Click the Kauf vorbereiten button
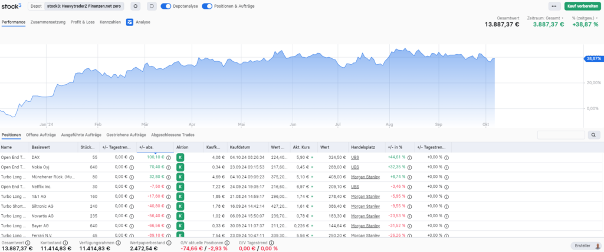The image size is (604, 252). pyautogui.click(x=583, y=6)
